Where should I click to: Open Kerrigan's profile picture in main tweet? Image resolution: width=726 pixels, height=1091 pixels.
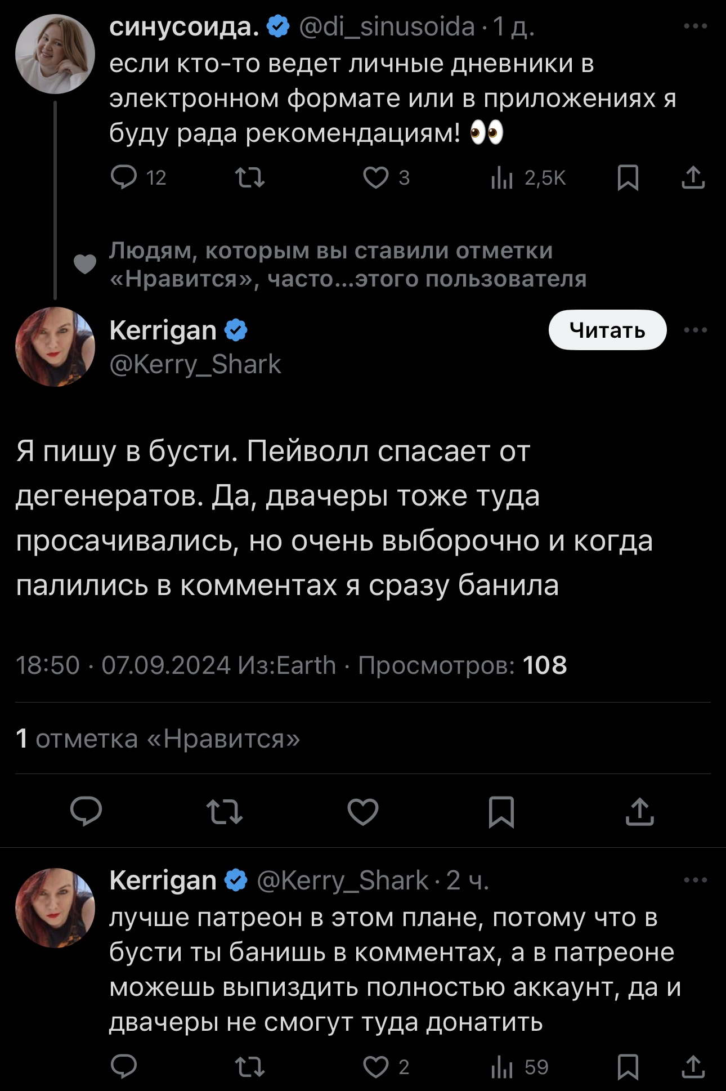[55, 346]
